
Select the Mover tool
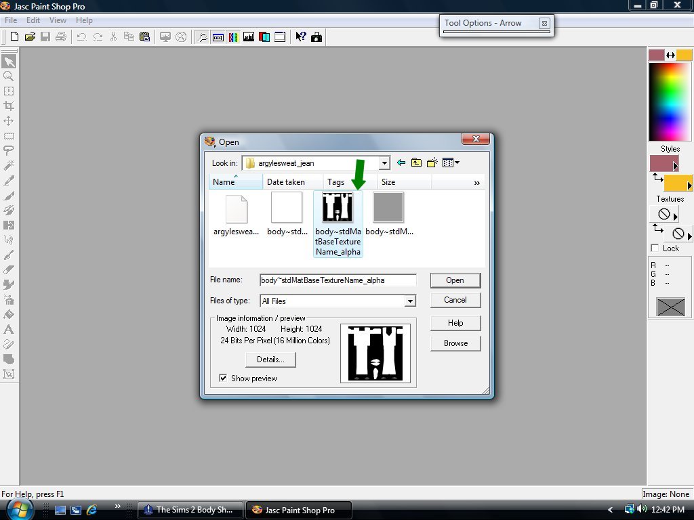[x=9, y=121]
